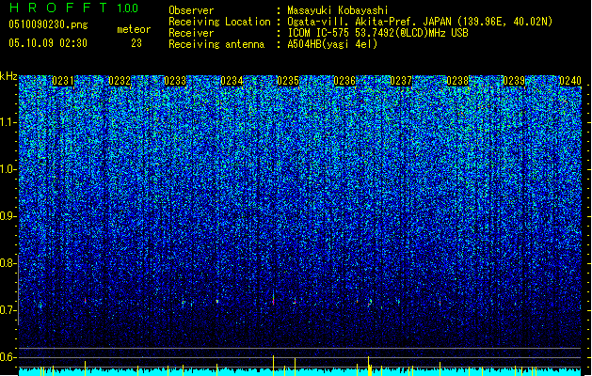Click the red meteor echo just after 0231

point(86,301)
